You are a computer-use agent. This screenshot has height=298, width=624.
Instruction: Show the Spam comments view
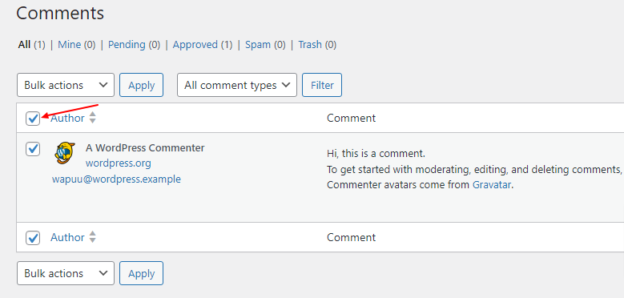pyautogui.click(x=258, y=45)
